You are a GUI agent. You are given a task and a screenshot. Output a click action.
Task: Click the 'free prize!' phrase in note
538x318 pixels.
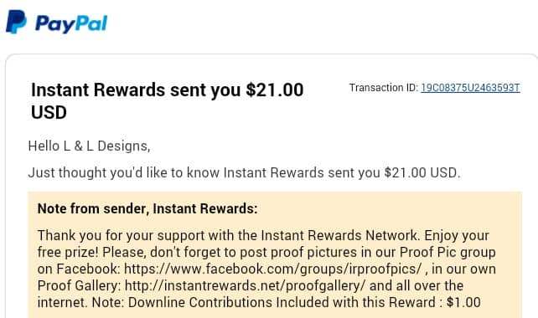pos(68,252)
